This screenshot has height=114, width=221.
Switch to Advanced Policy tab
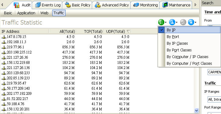pos(112,5)
